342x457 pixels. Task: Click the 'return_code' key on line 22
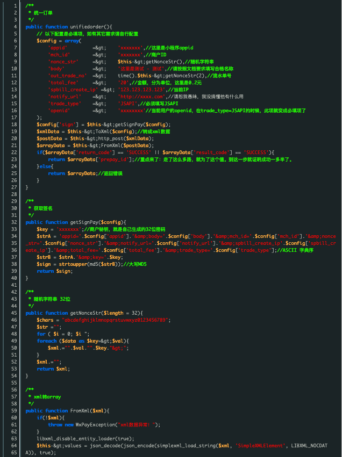tap(94, 153)
